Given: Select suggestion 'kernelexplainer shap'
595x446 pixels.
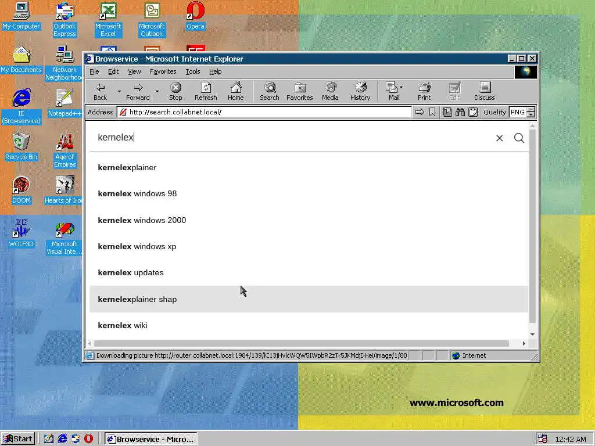Looking at the screenshot, I should click(309, 299).
